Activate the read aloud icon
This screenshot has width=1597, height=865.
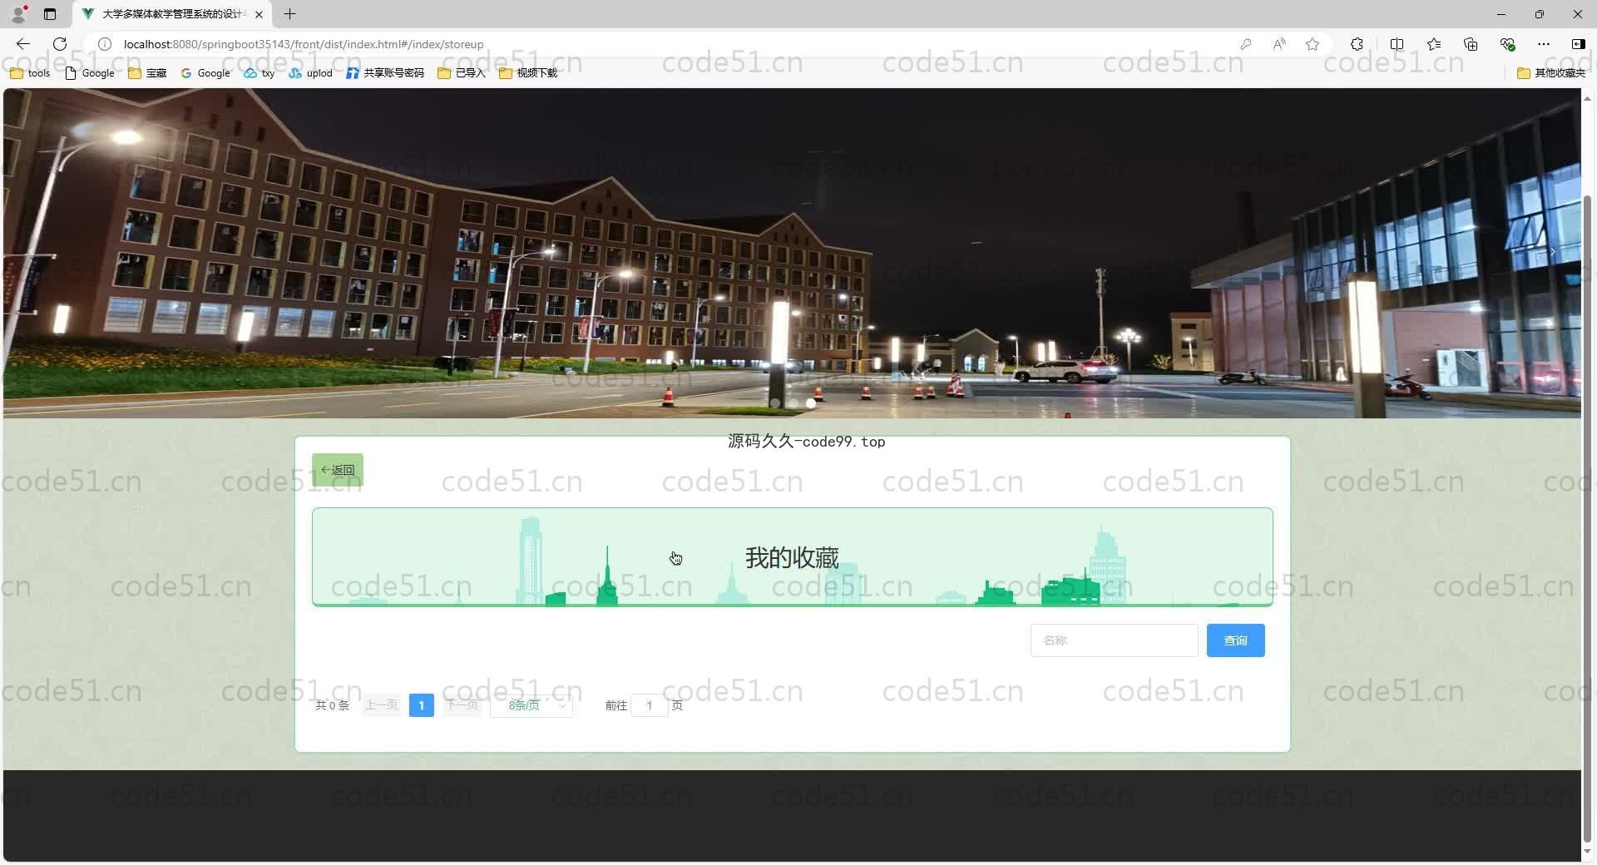(x=1279, y=44)
